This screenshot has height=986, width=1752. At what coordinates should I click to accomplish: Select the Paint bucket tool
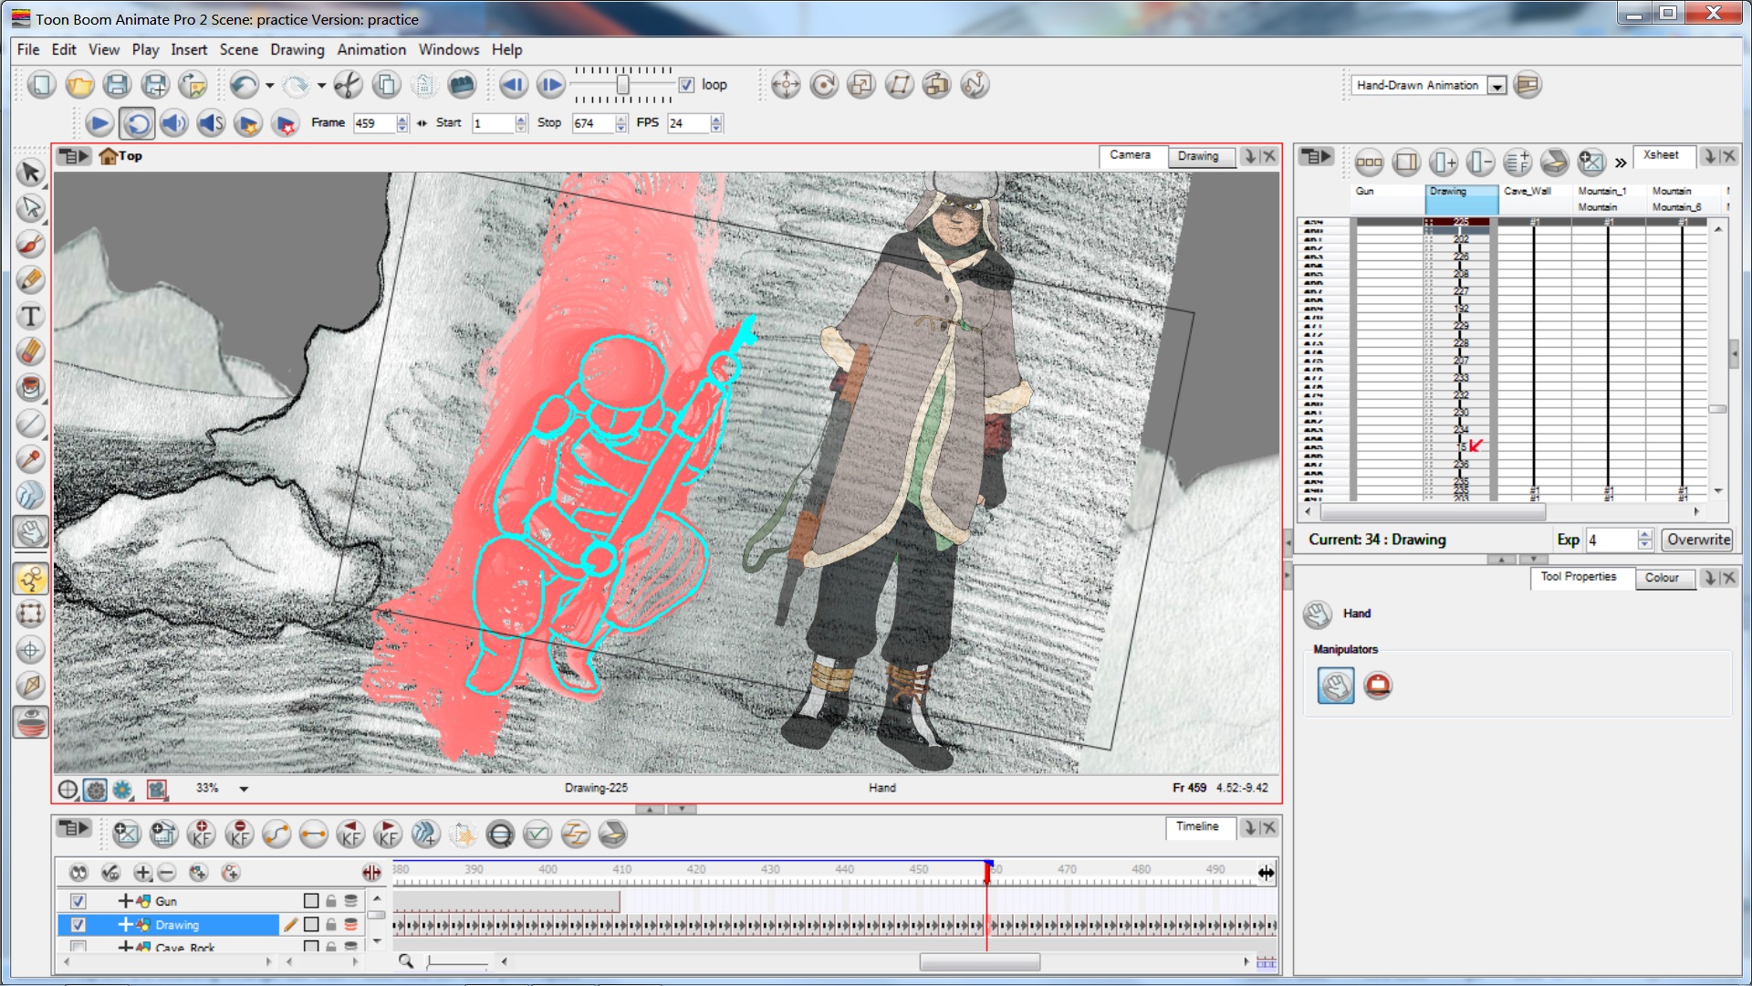[x=30, y=388]
